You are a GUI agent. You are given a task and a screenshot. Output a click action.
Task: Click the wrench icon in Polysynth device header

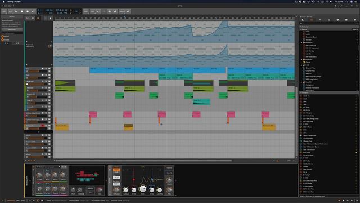60,167
